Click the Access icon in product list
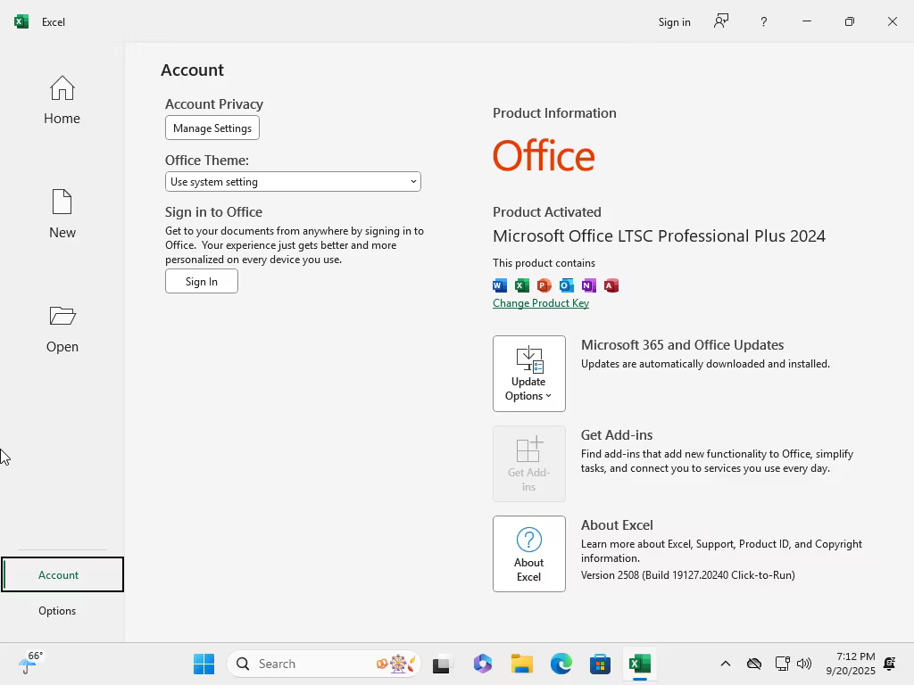 (611, 285)
